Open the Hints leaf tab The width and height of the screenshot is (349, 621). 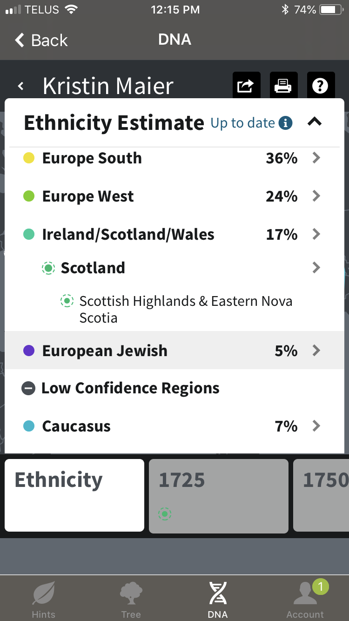(43, 600)
